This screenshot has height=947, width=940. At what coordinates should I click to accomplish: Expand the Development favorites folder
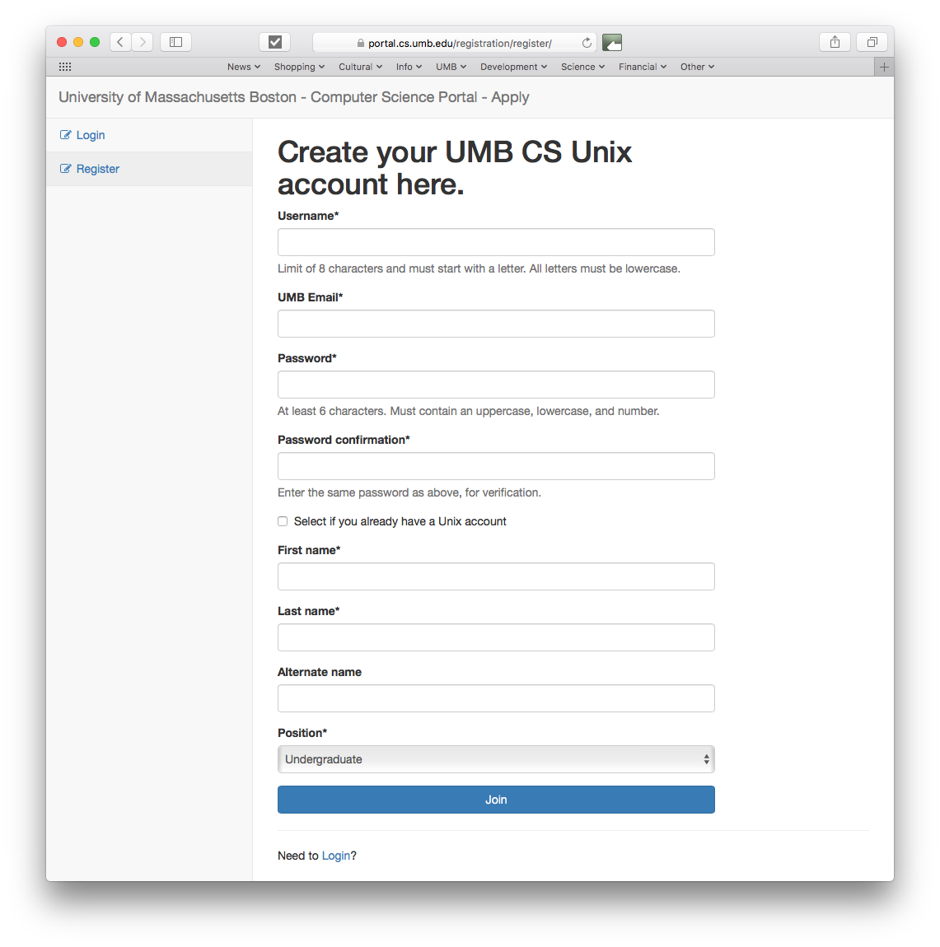pyautogui.click(x=513, y=67)
